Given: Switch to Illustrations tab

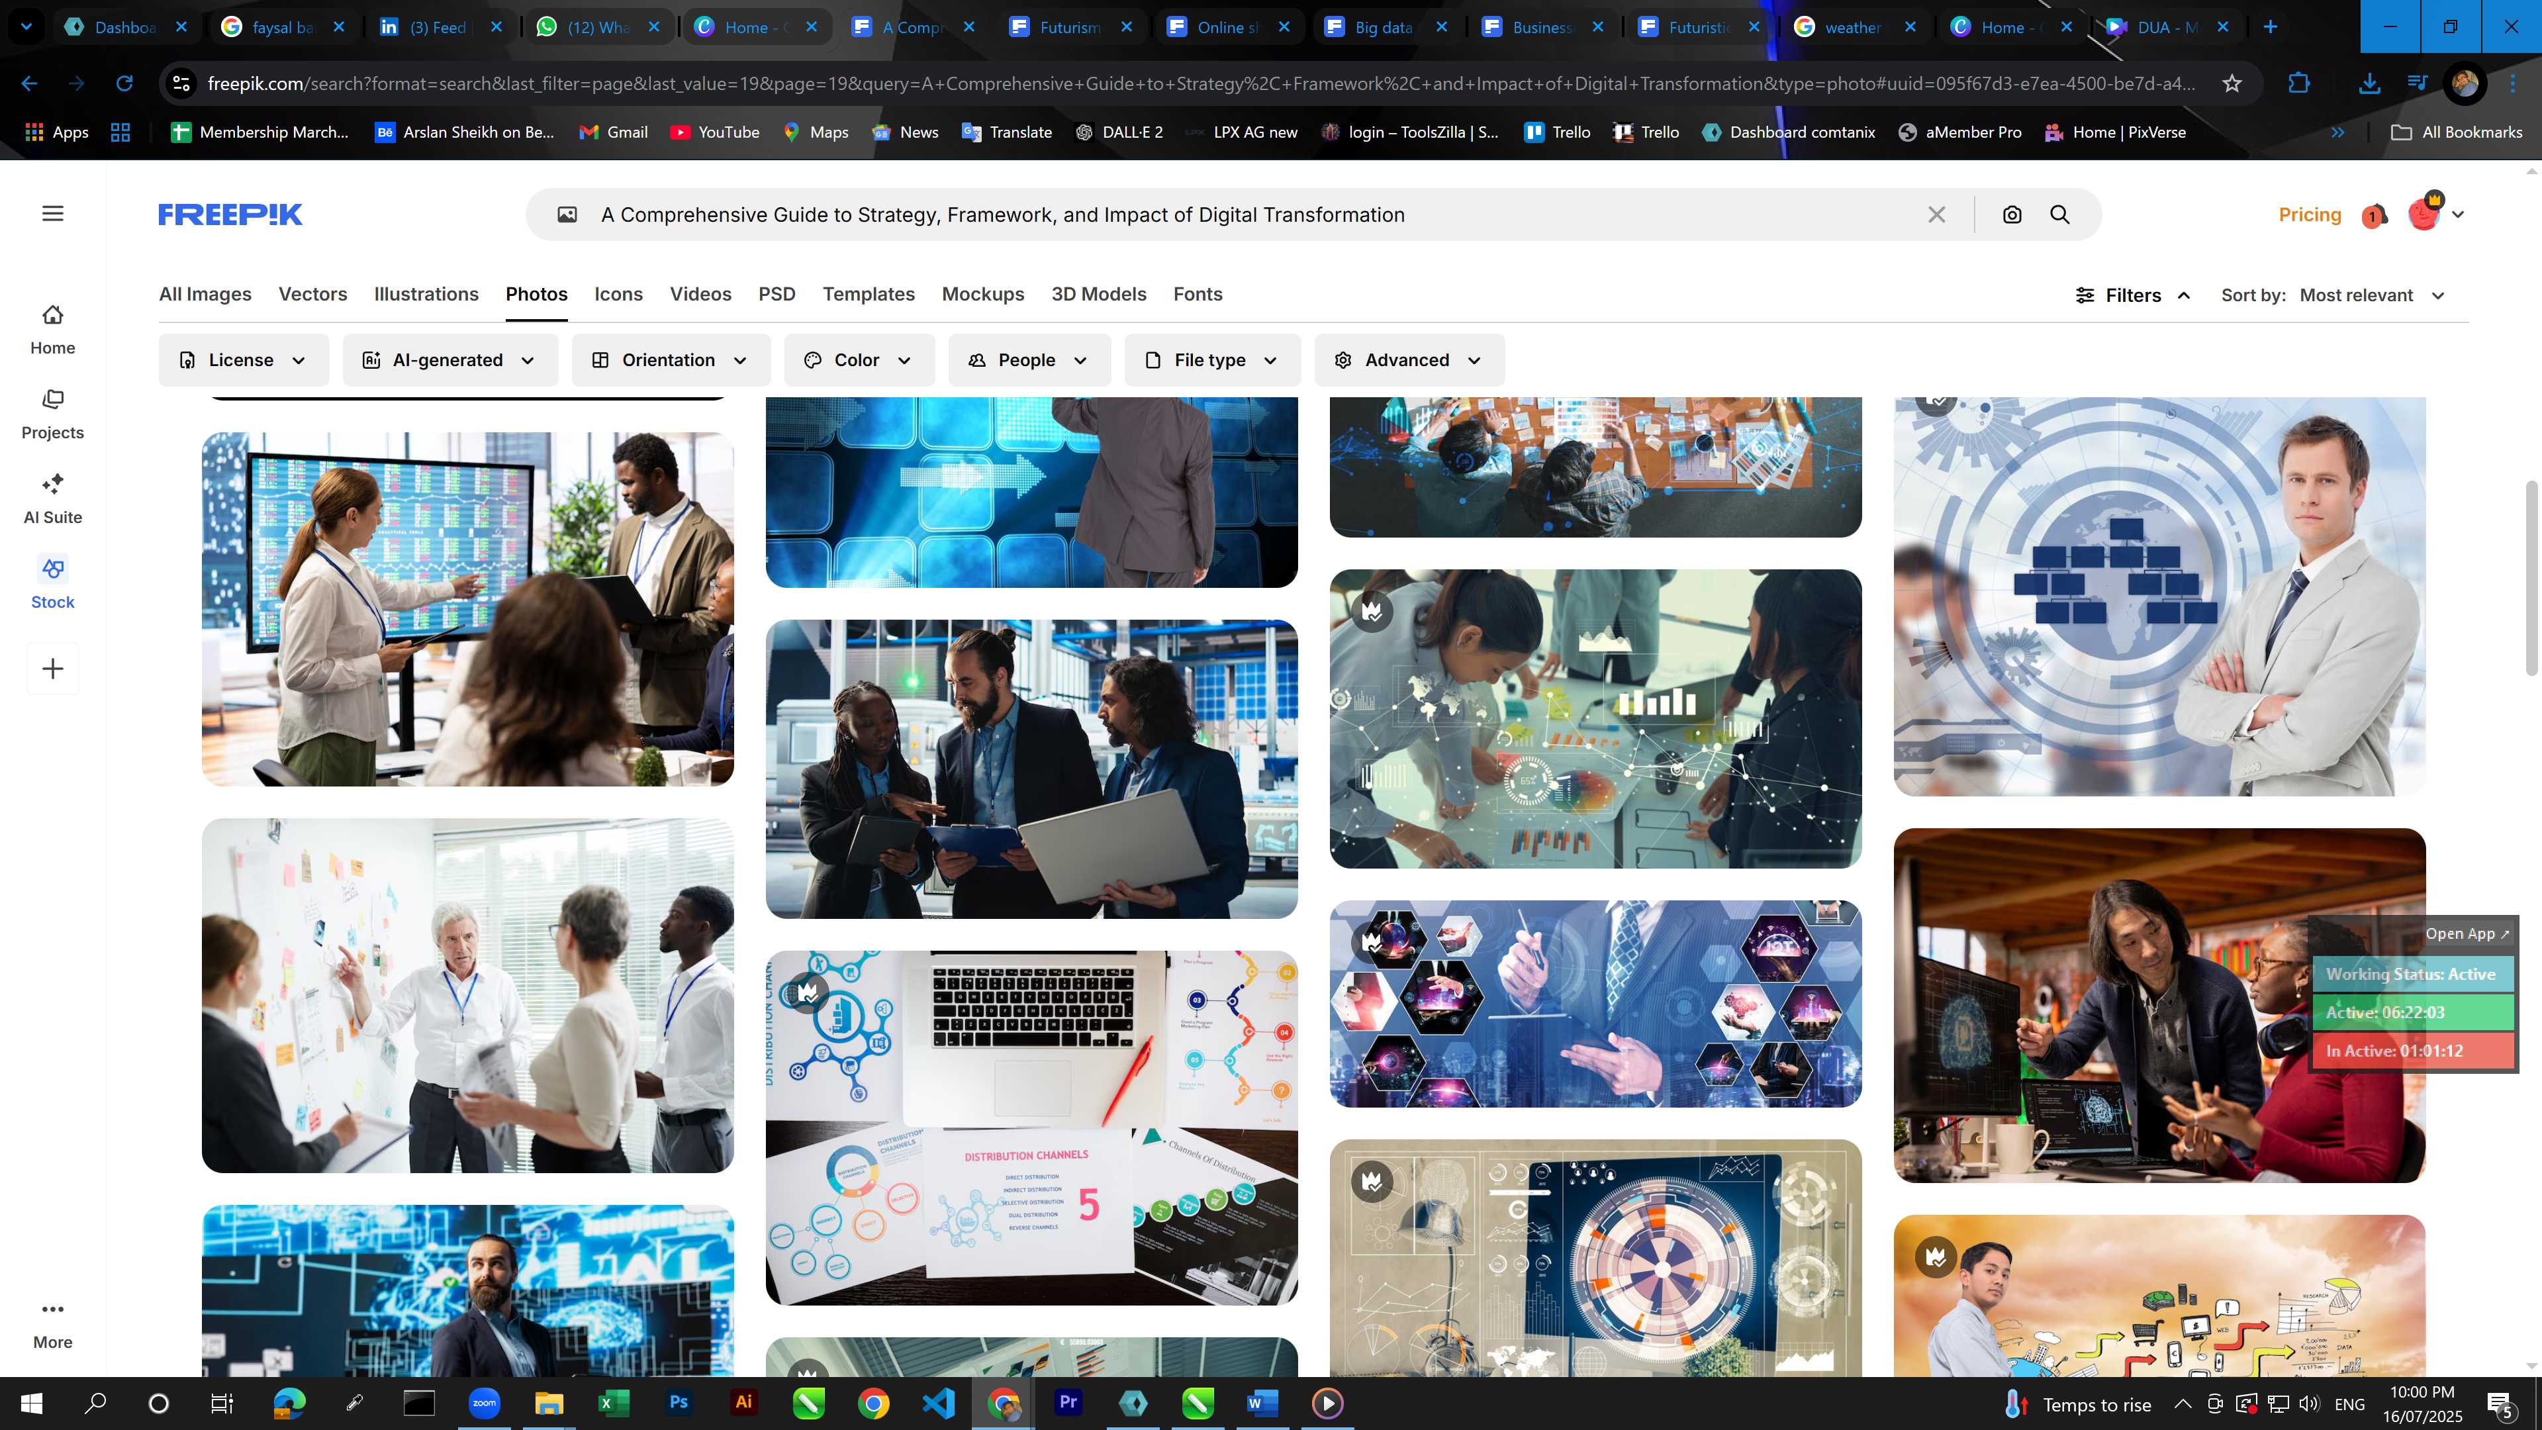Looking at the screenshot, I should [426, 294].
